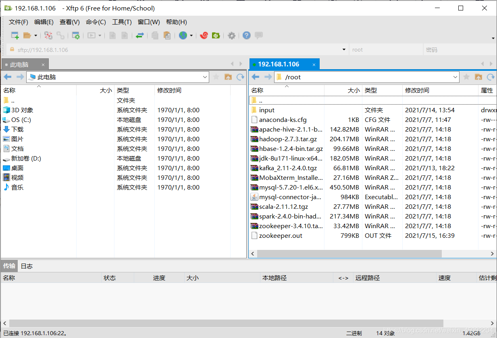This screenshot has width=497, height=338.
Task: Expand the globe icon dropdown arrow
Action: coord(191,35)
